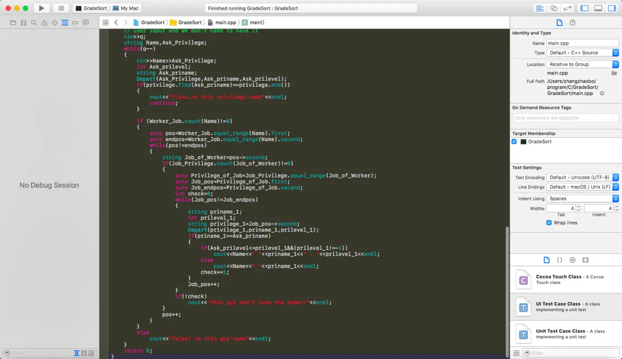The width and height of the screenshot is (622, 359).
Task: Open related items grid menu in jump bar
Action: tap(105, 23)
